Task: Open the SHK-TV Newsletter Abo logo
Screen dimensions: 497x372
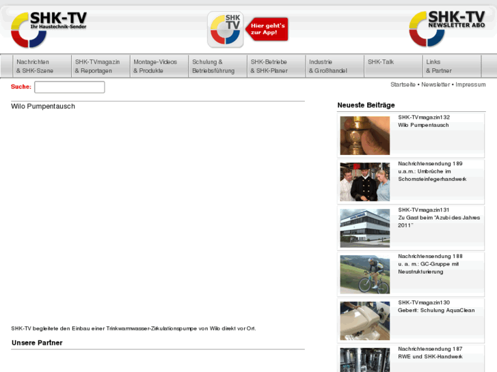Action: pyautogui.click(x=447, y=29)
